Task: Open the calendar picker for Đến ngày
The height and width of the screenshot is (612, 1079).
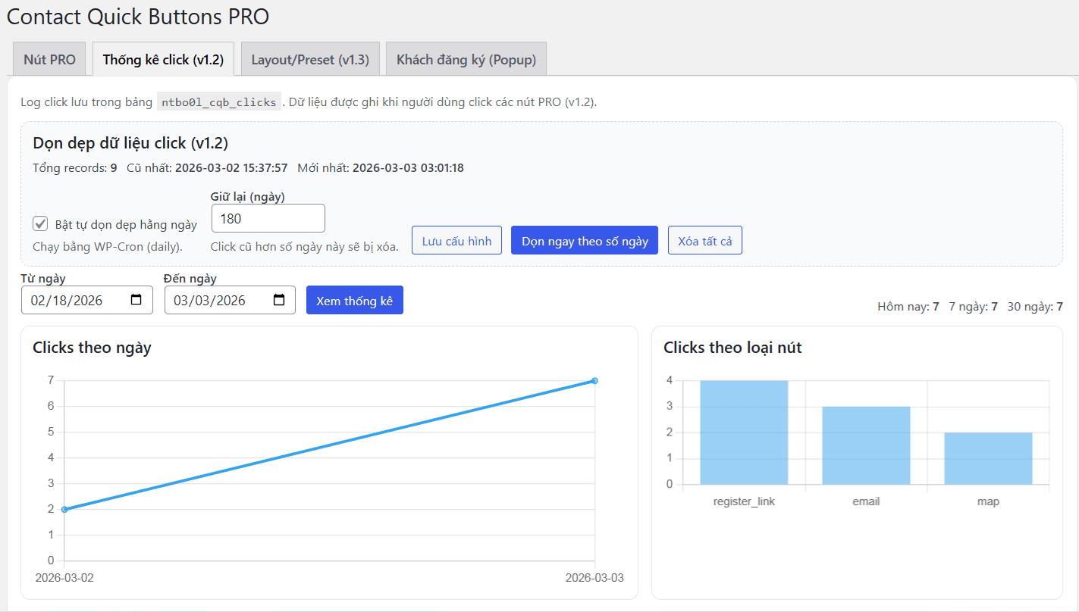Action: (x=279, y=300)
